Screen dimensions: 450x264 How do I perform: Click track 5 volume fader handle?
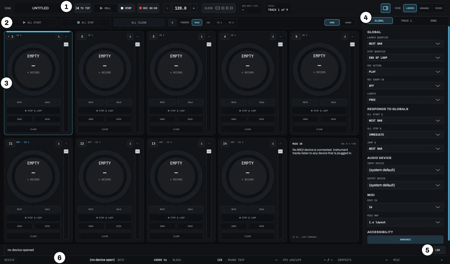(352, 44)
